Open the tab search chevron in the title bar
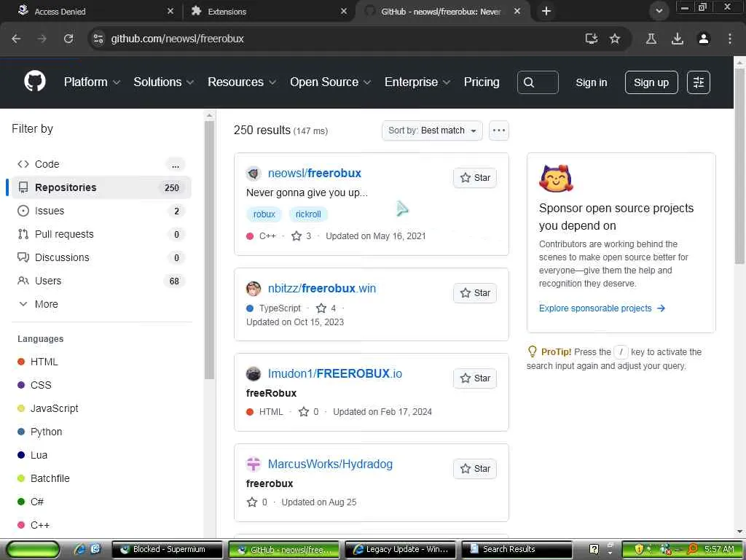Viewport: 746px width, 560px height. tap(659, 11)
